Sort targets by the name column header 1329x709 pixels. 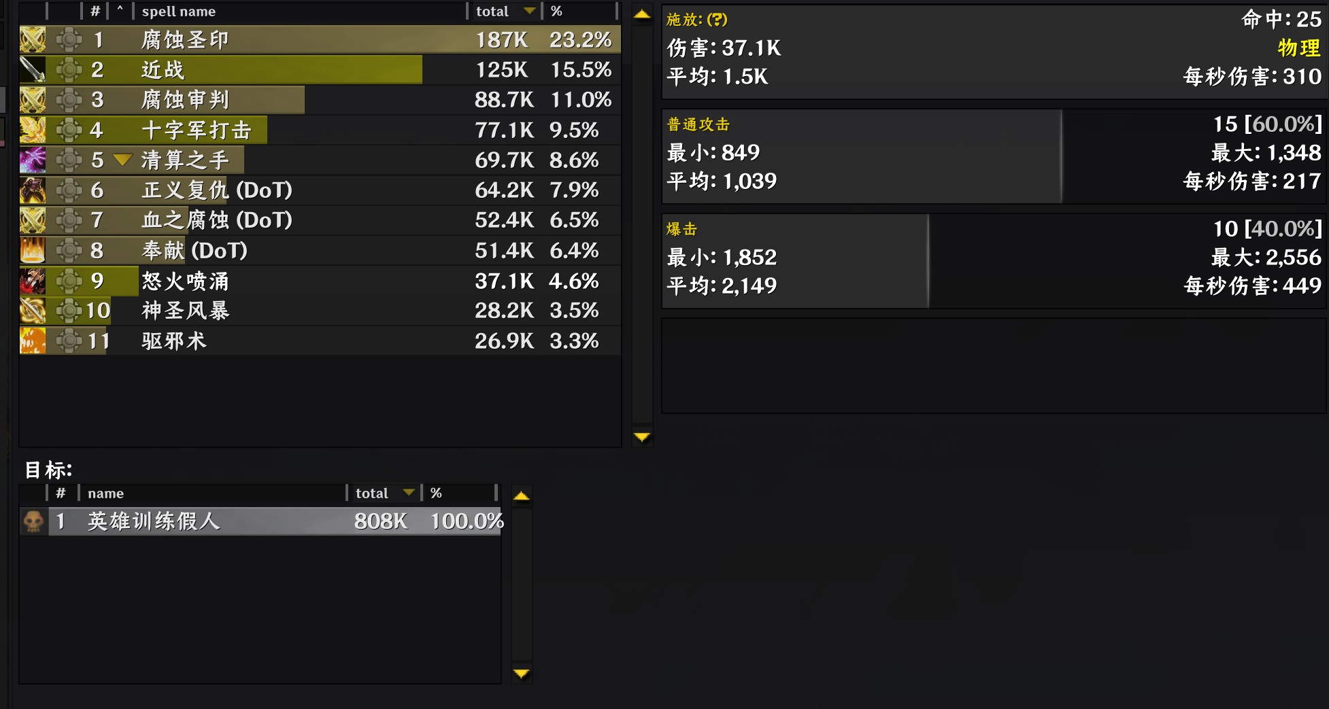tap(105, 494)
